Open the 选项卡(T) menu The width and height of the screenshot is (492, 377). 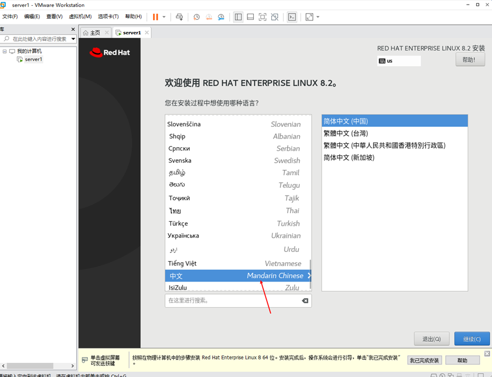108,16
